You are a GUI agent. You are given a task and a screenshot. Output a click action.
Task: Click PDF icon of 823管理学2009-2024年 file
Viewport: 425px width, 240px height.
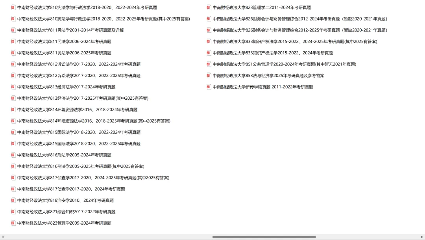(13, 223)
